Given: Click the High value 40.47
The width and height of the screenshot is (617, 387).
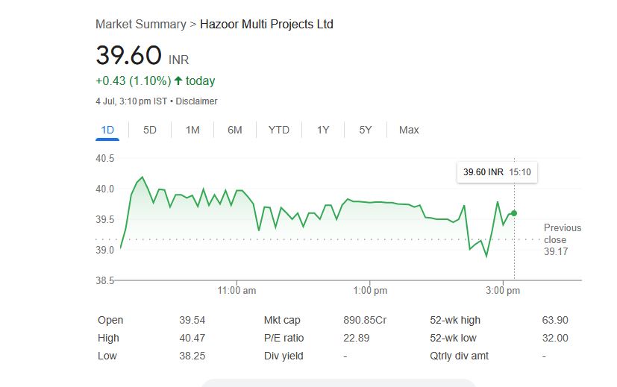Looking at the screenshot, I should [x=192, y=338].
